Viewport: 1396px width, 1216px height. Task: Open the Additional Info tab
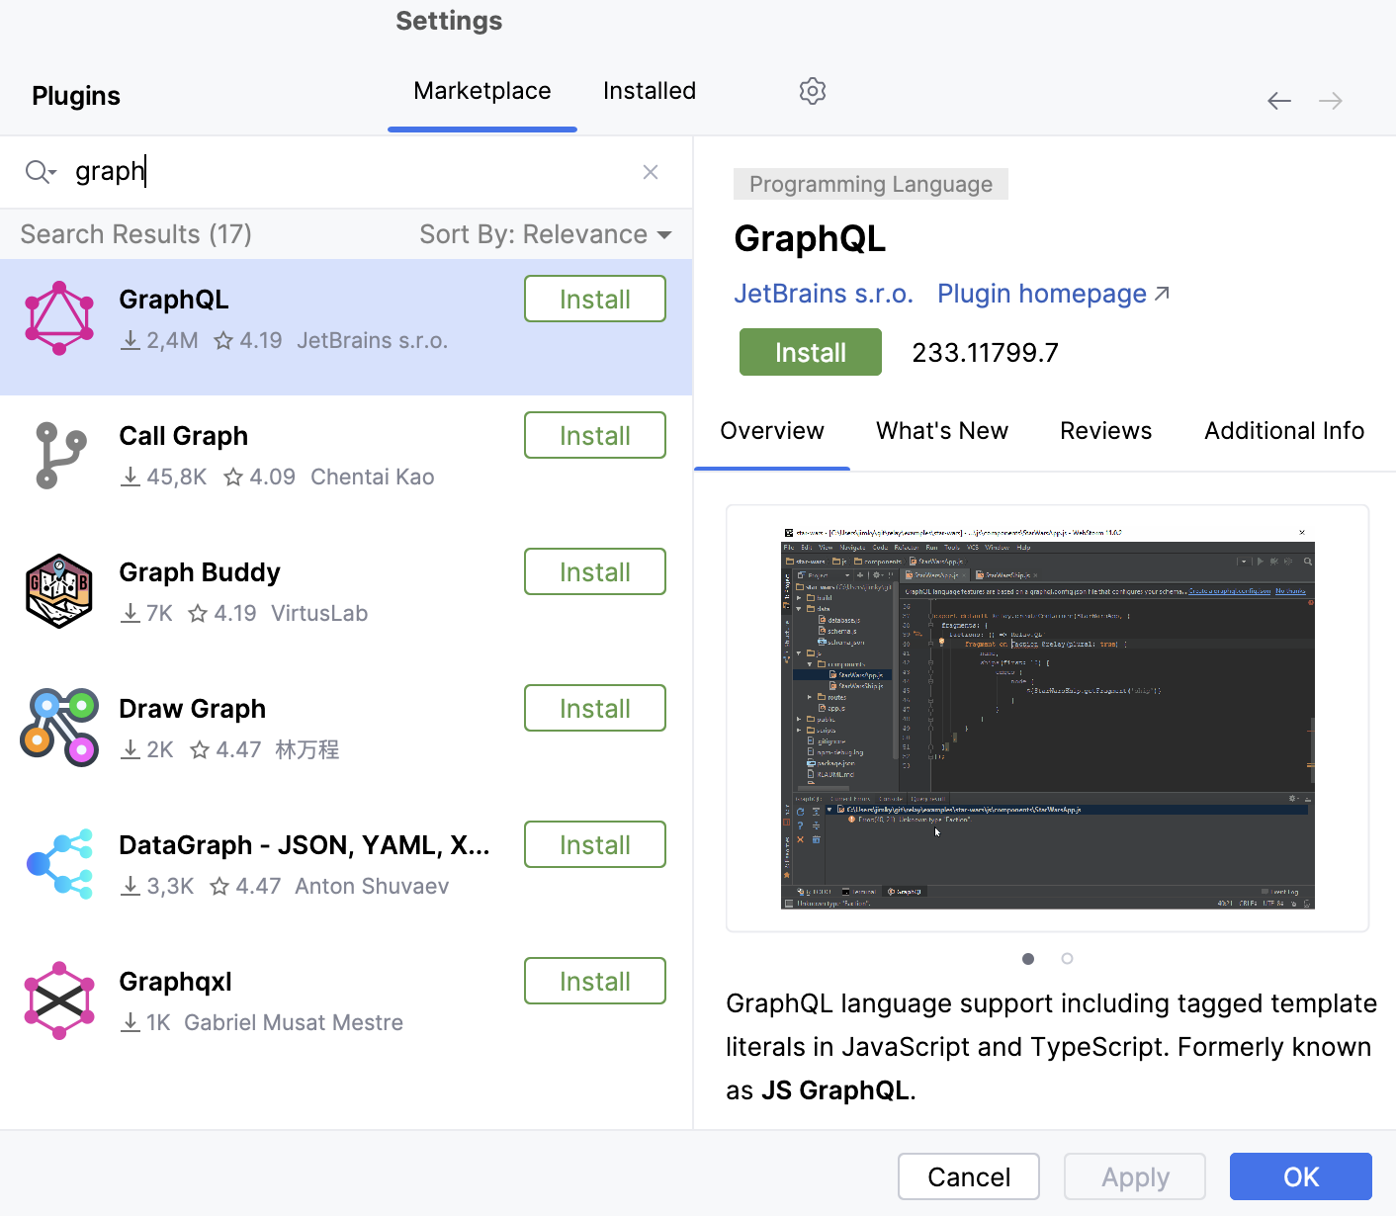(x=1283, y=430)
